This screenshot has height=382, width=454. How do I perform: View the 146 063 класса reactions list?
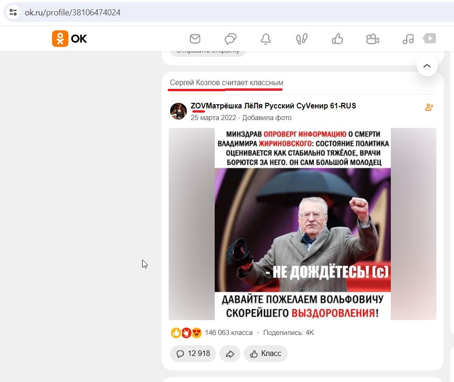[229, 333]
